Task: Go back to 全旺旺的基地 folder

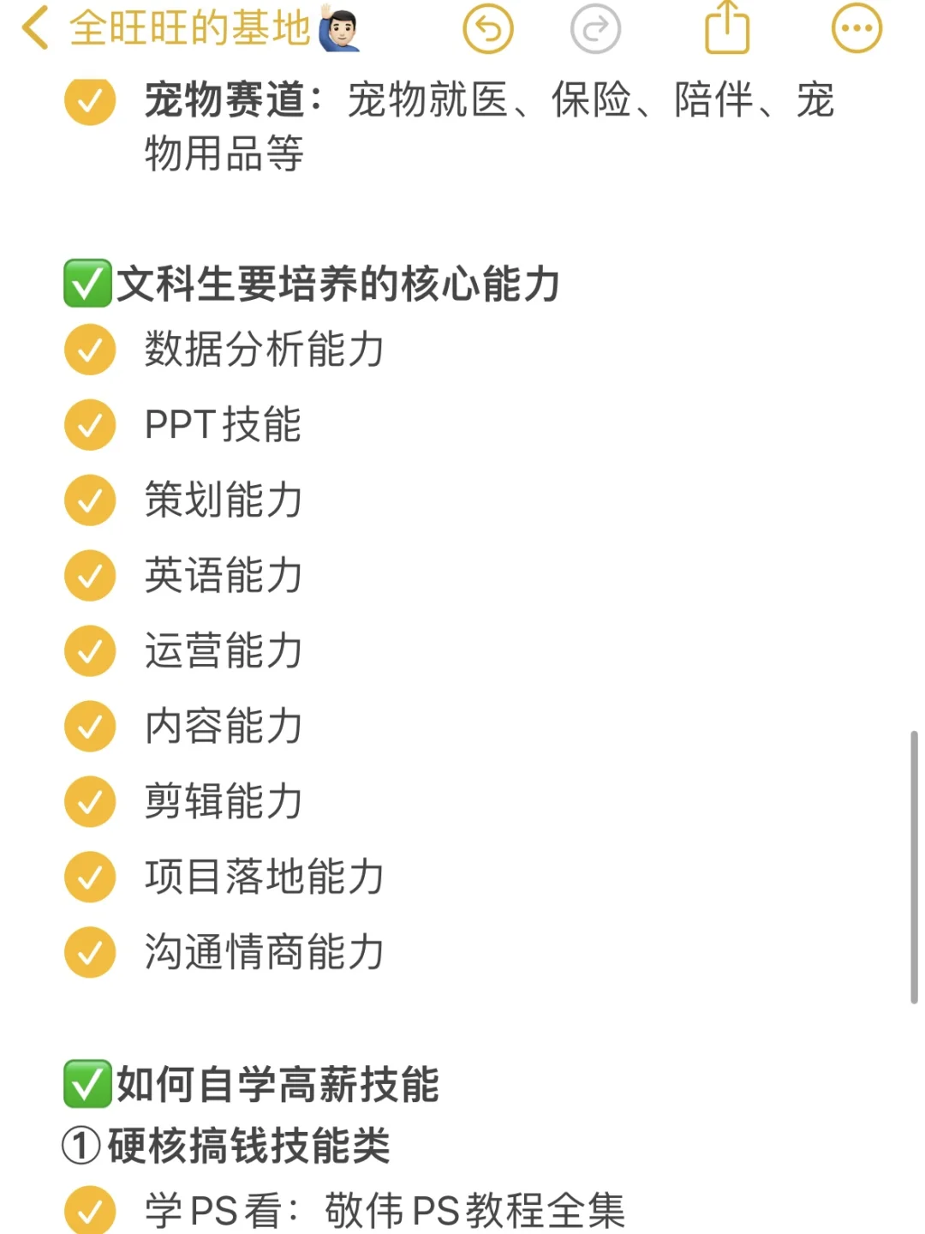Action: tap(190, 28)
